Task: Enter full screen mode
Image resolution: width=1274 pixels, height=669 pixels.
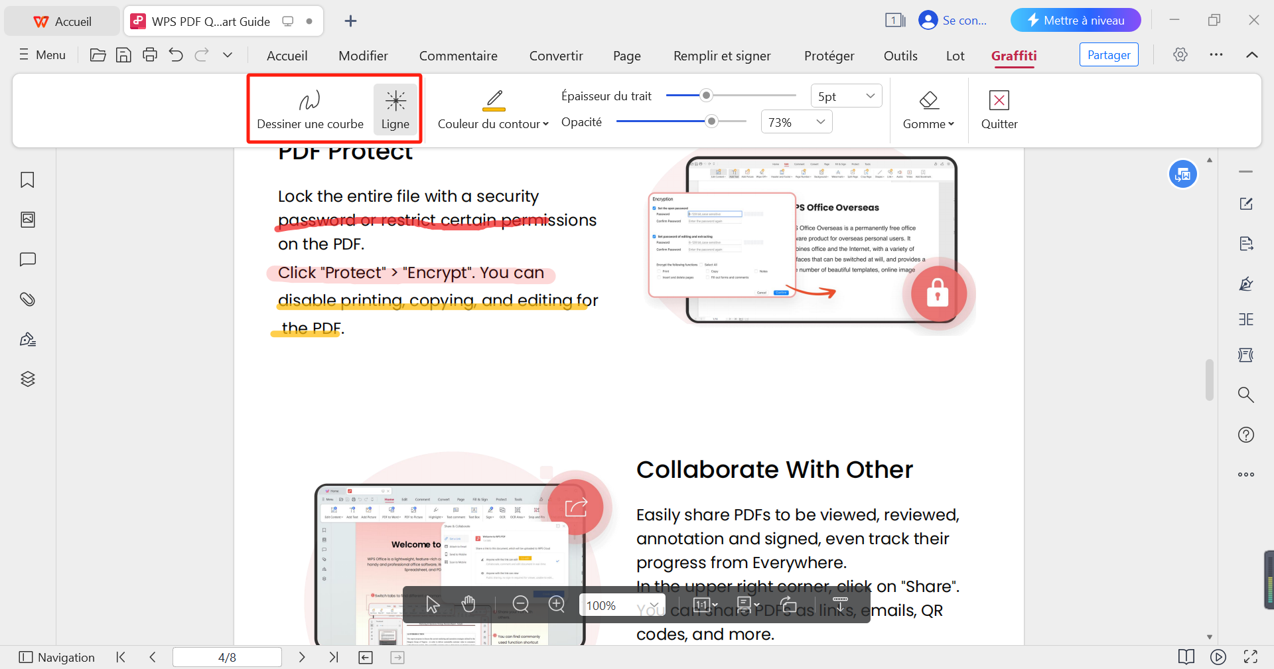Action: click(1251, 657)
